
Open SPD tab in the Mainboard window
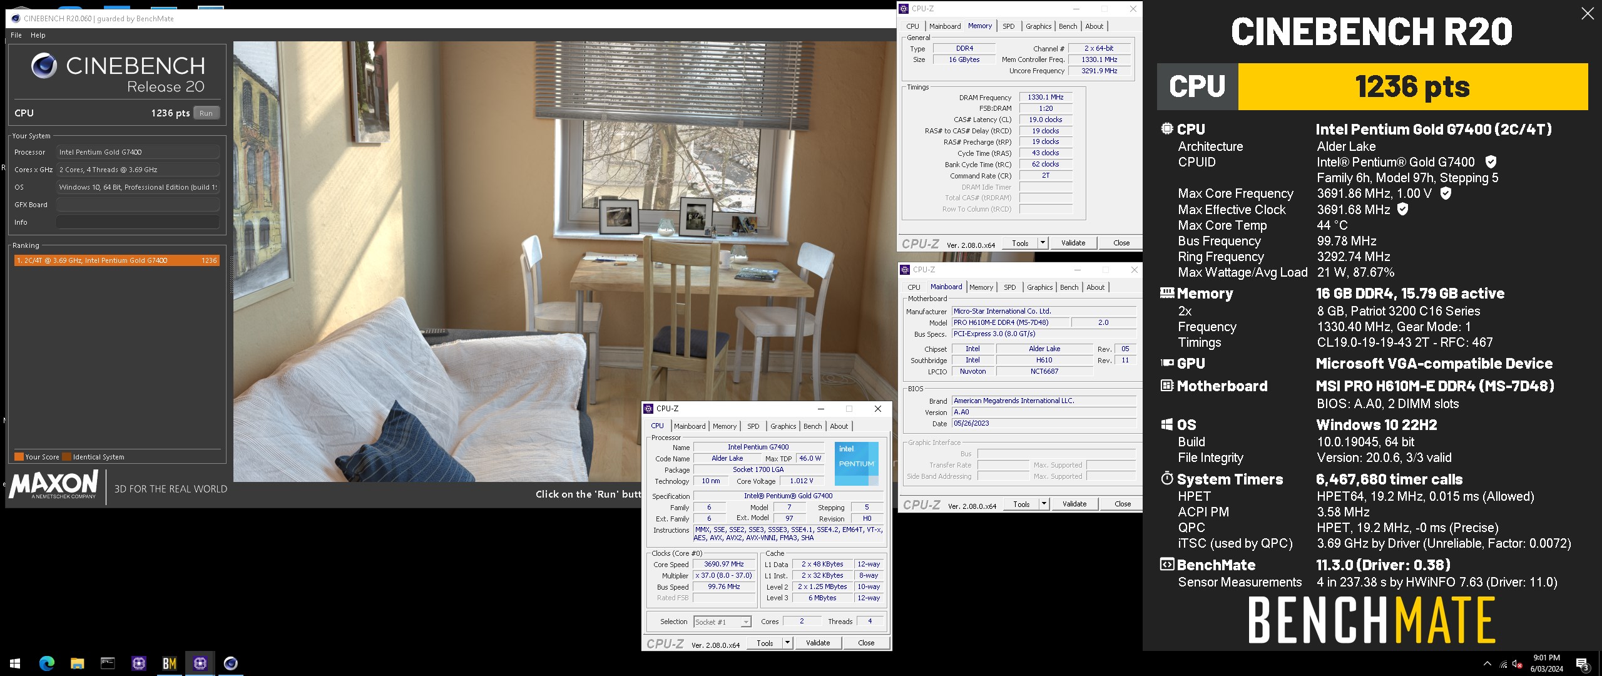pyautogui.click(x=1010, y=287)
